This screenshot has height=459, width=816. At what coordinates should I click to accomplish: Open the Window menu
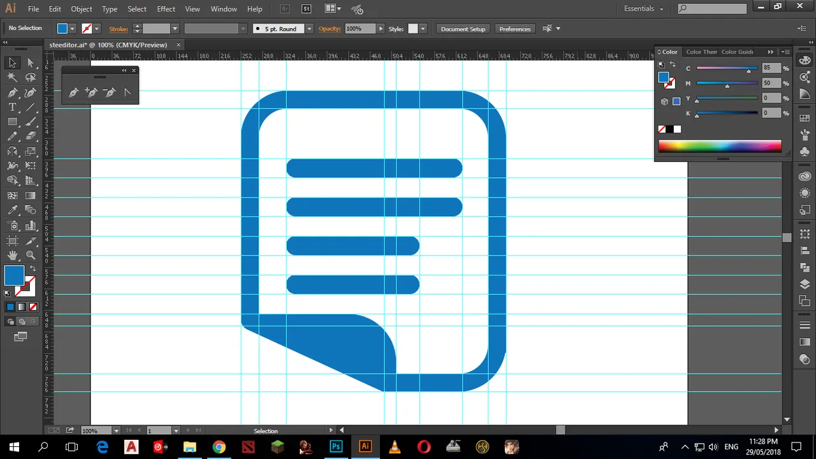[224, 9]
